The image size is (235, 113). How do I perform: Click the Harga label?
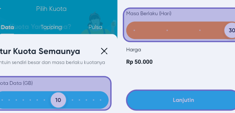click(x=134, y=50)
